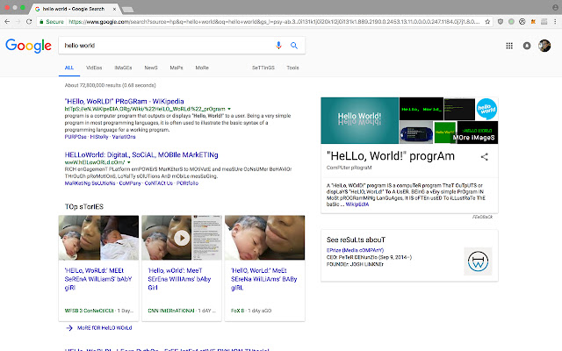Click the shield extension icon in the toolbar
The width and height of the screenshot is (562, 351).
click(x=501, y=21)
